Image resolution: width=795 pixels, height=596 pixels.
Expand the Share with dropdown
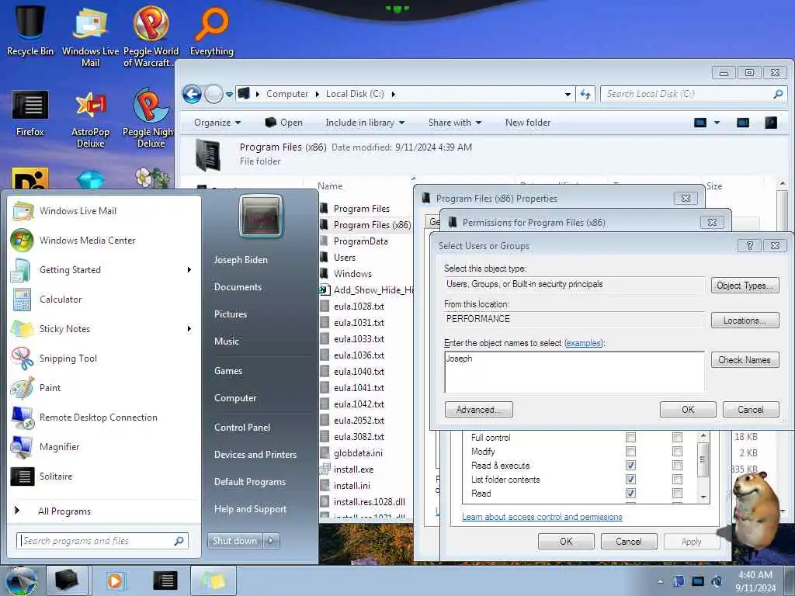point(454,122)
